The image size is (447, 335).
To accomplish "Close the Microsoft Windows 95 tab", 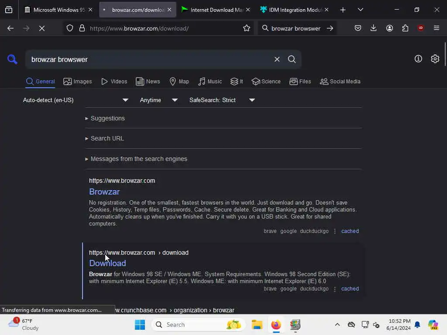I will tap(90, 10).
